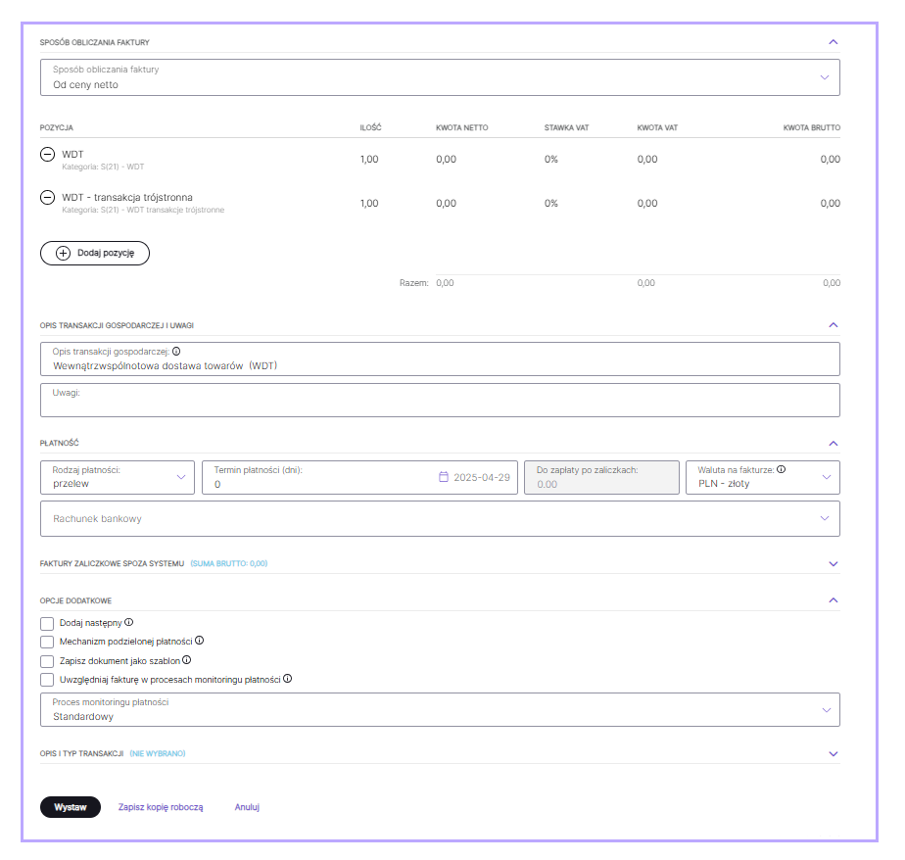Click info icon beside Waluta na fakturze
The width and height of the screenshot is (905, 860).
coord(781,469)
